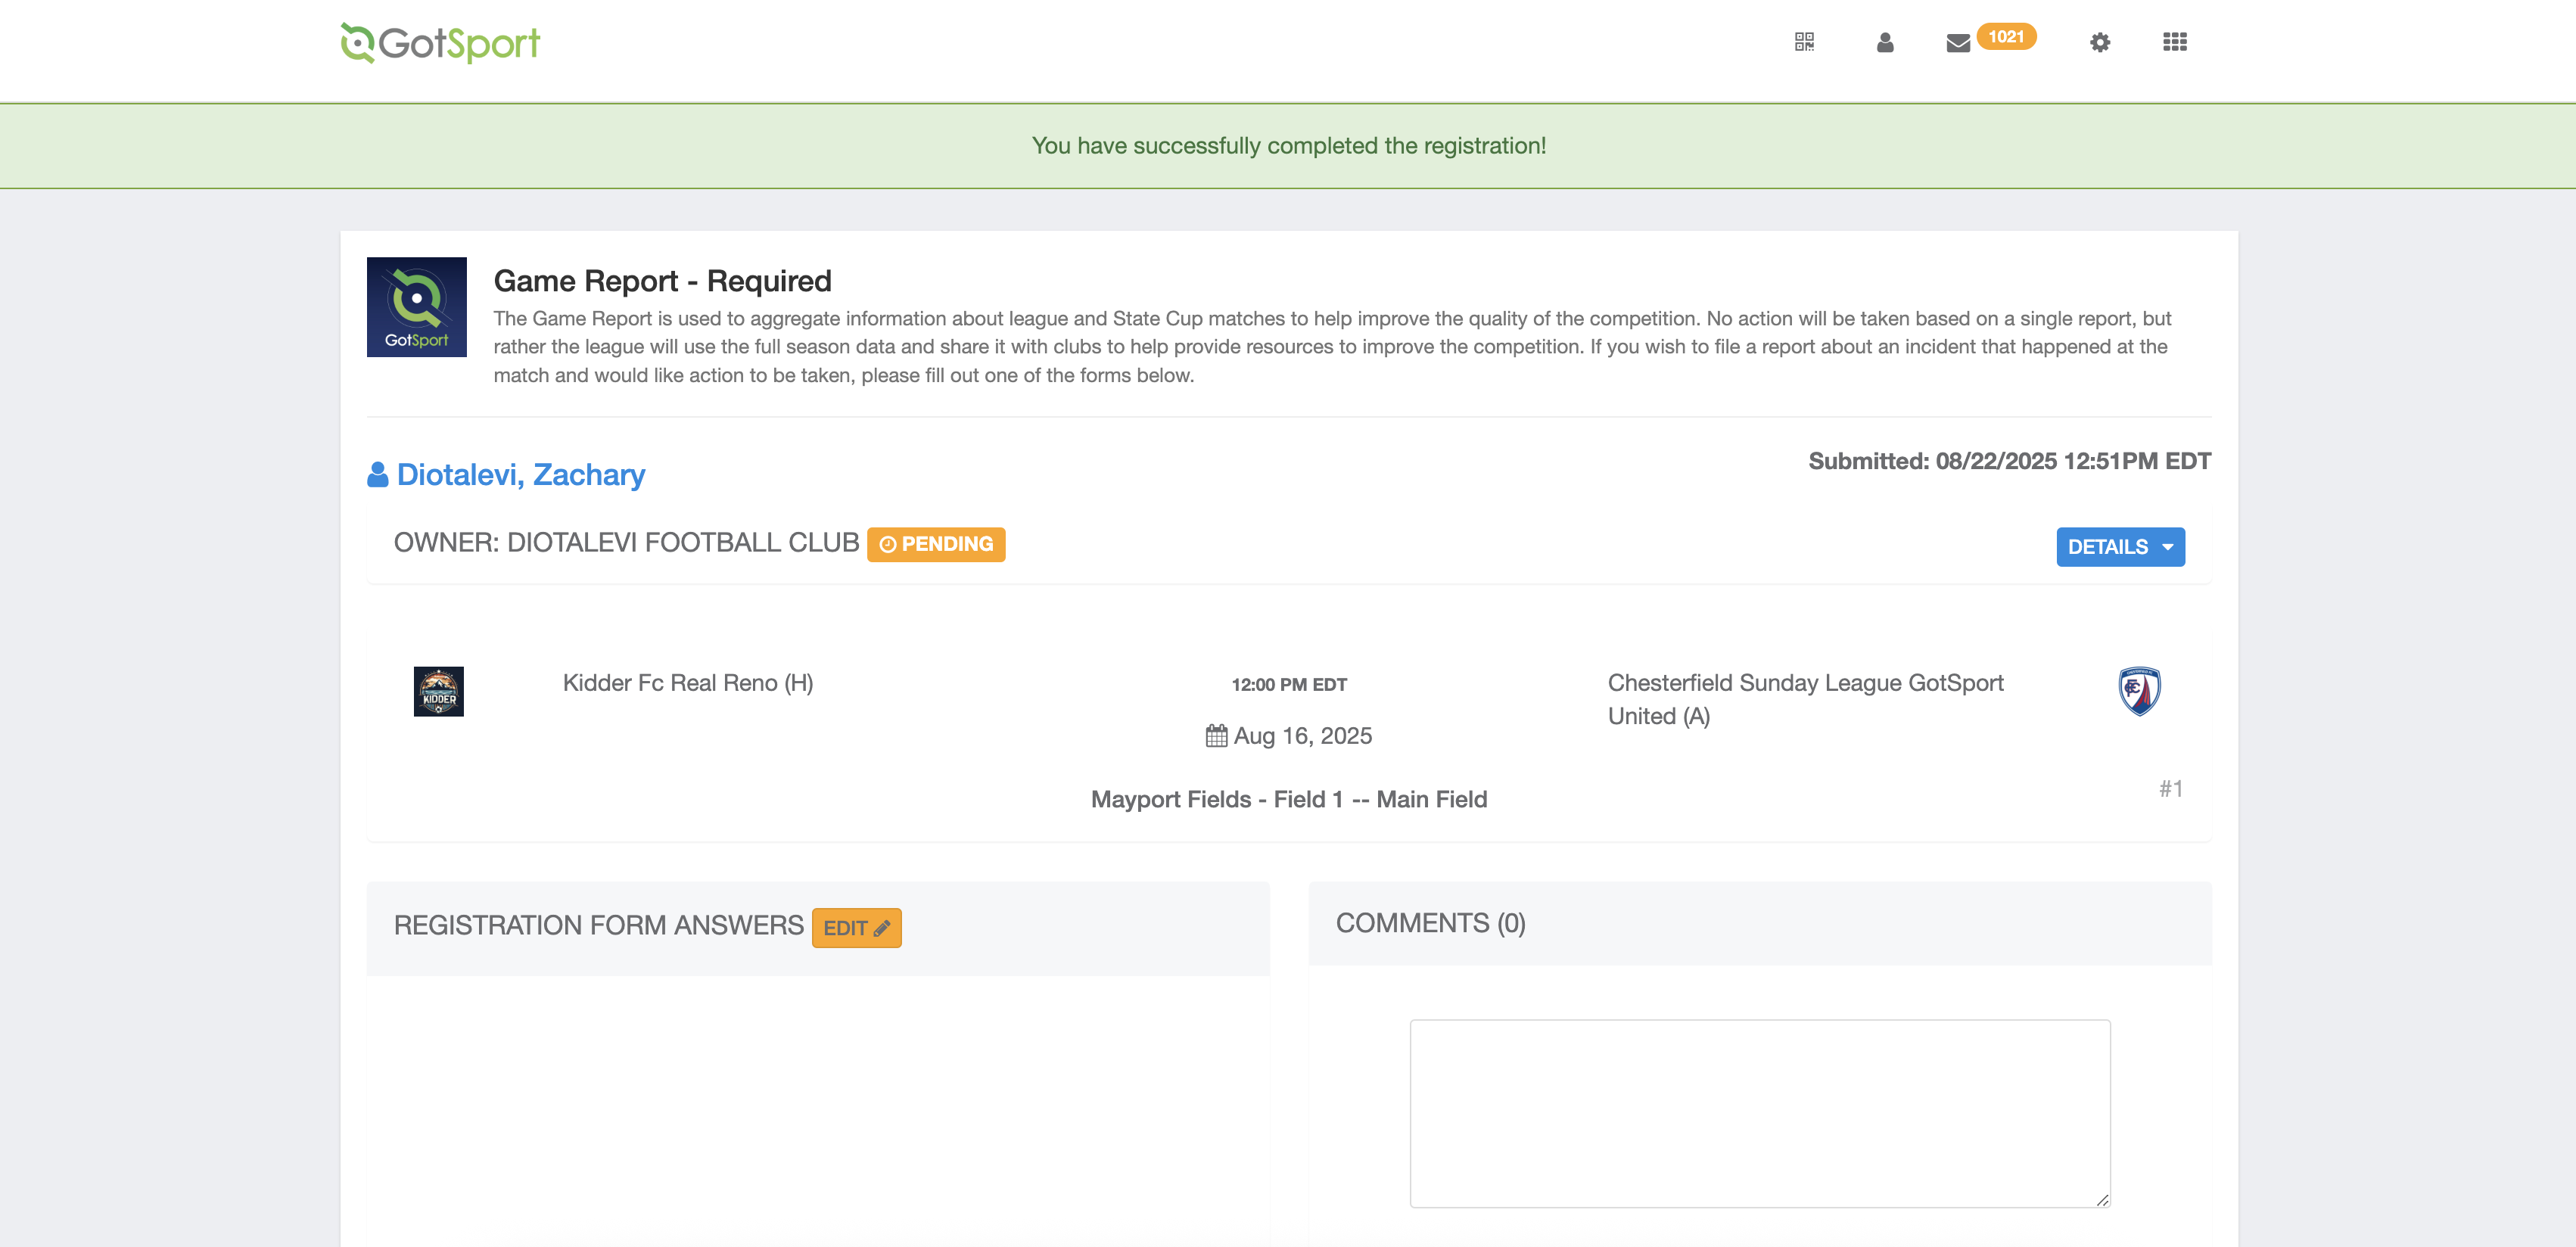Click the registration success message banner

click(1288, 146)
